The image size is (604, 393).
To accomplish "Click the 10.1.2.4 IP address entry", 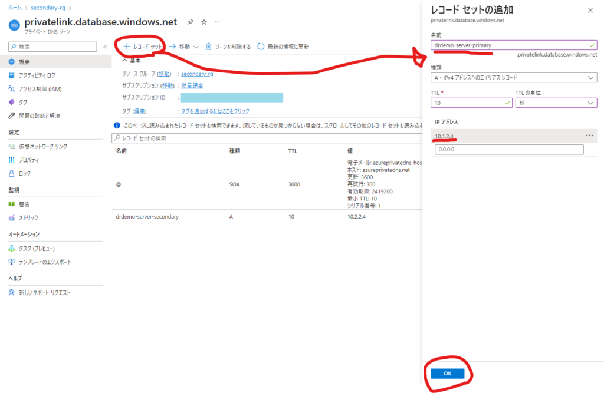I will coord(444,136).
